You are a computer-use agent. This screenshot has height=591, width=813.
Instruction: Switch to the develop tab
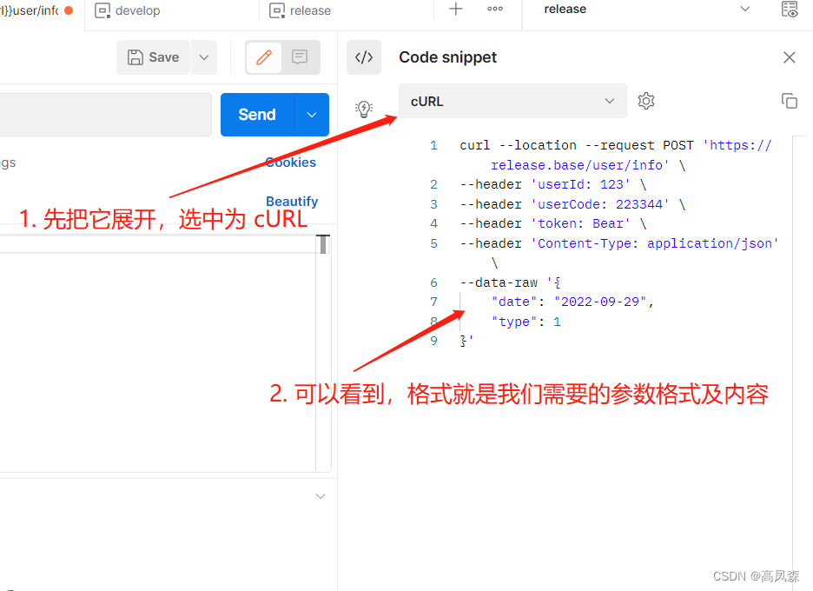coord(128,10)
